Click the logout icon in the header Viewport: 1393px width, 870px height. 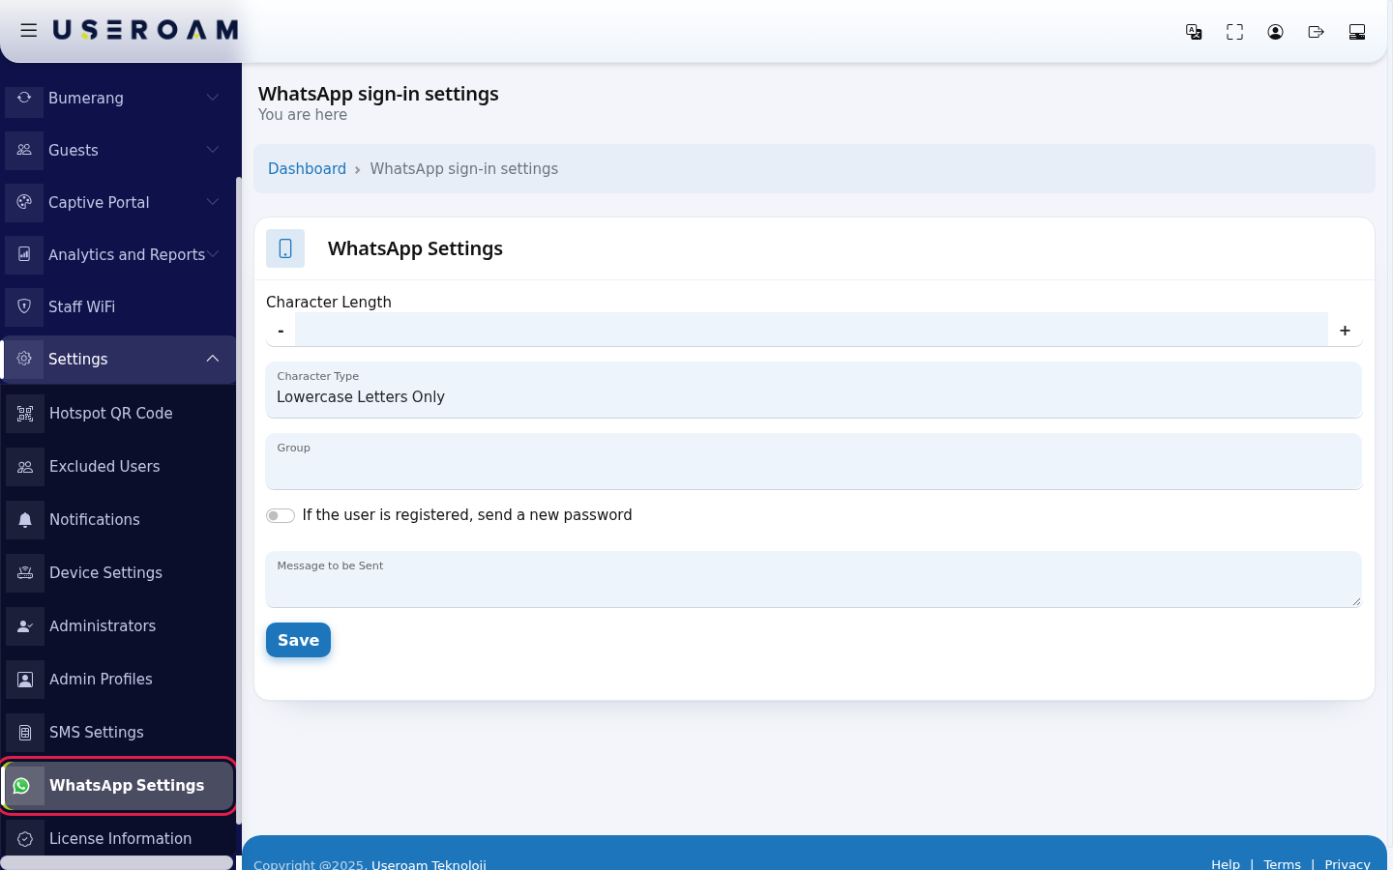click(x=1316, y=32)
